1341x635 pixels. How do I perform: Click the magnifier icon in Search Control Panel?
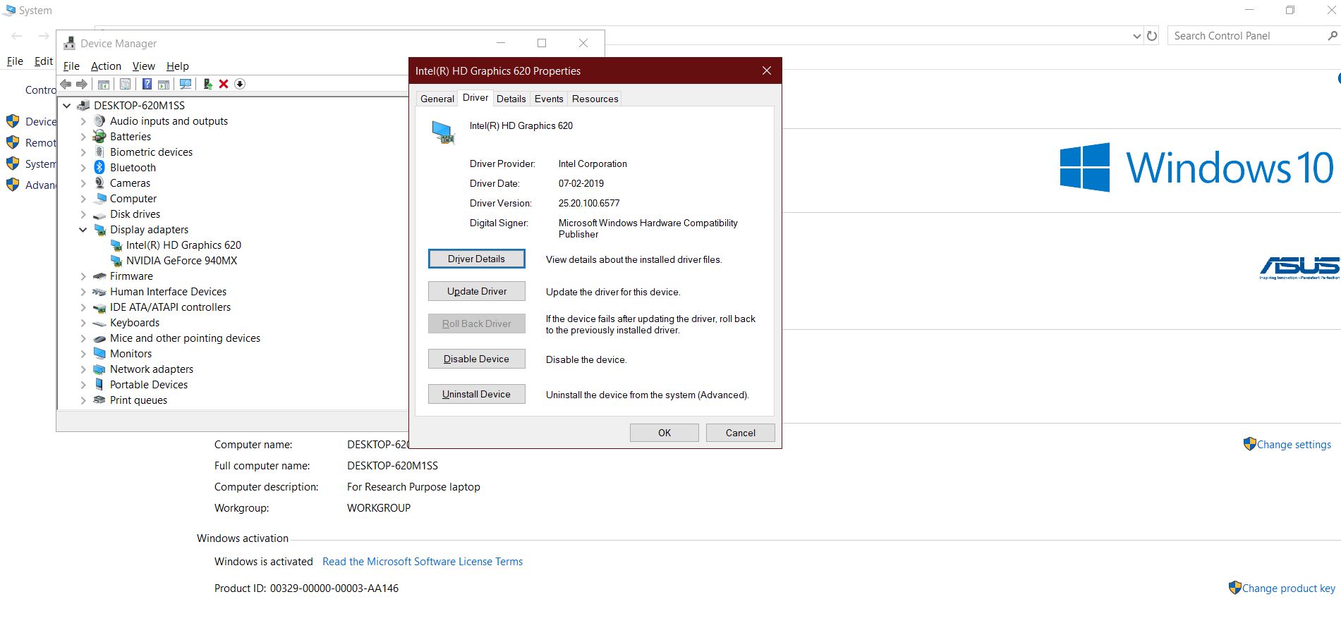click(1333, 36)
